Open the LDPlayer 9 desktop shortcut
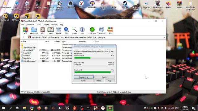Screen dimensions: 198x111 pyautogui.click(x=5, y=17)
